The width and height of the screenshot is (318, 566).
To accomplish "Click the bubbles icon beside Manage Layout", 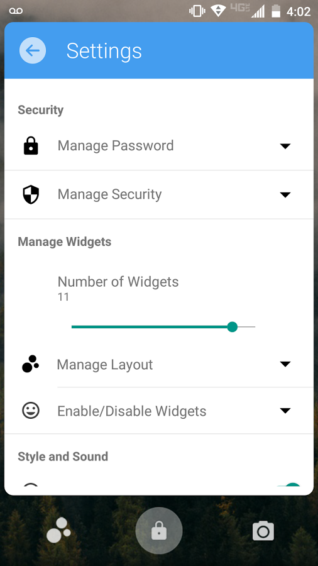I will [31, 364].
